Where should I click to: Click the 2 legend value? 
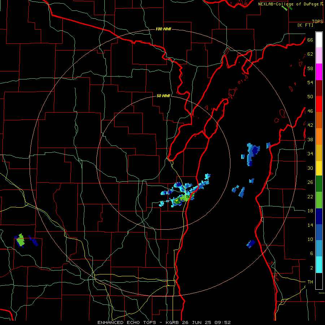(311, 268)
